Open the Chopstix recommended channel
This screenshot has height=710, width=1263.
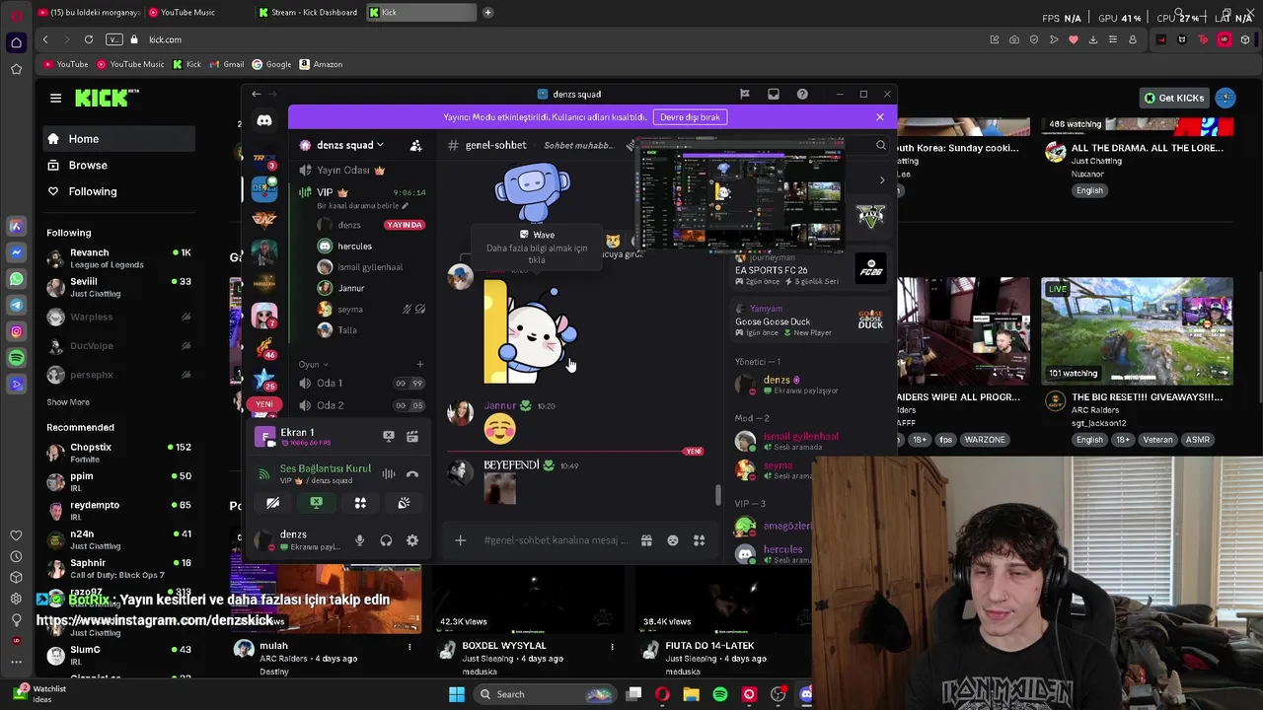118,453
